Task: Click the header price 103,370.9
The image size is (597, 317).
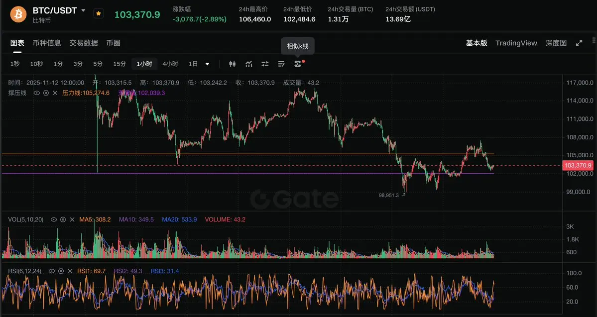Action: pos(137,15)
